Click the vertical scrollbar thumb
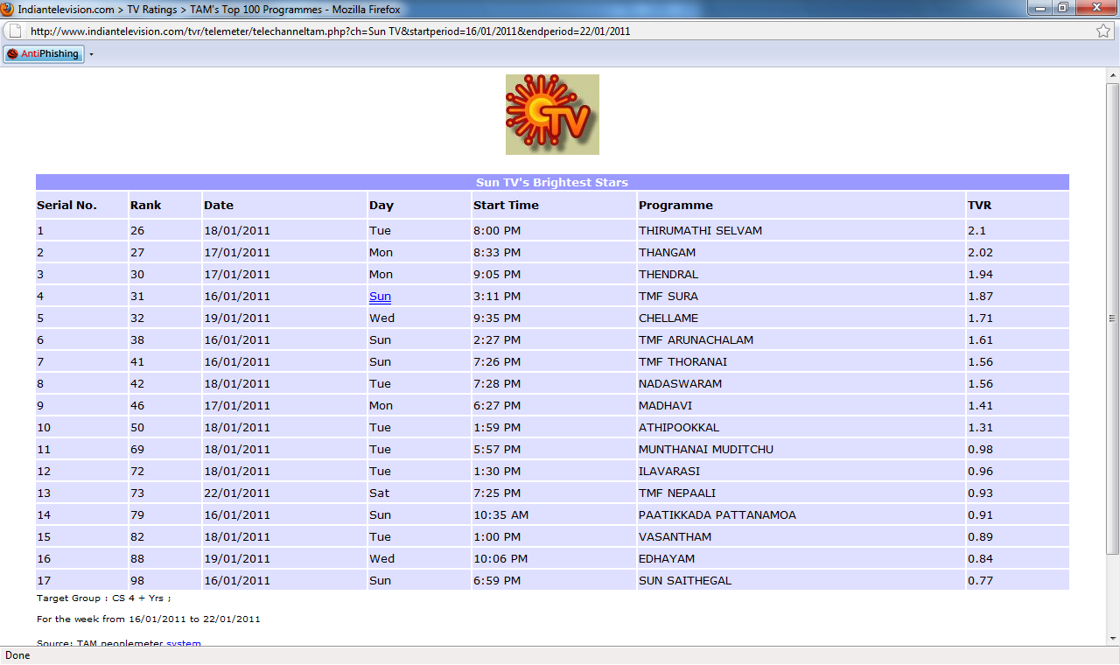 click(x=1112, y=318)
